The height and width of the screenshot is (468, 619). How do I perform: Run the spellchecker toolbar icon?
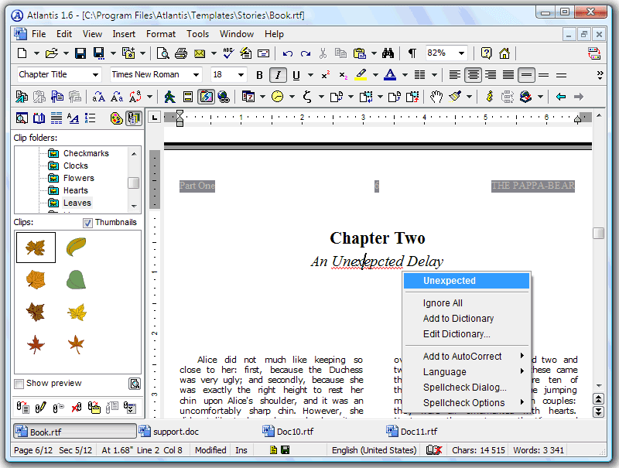(x=227, y=53)
